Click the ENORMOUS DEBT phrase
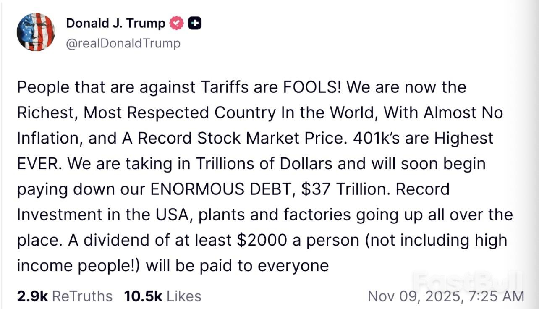This screenshot has width=539, height=309. 223,189
